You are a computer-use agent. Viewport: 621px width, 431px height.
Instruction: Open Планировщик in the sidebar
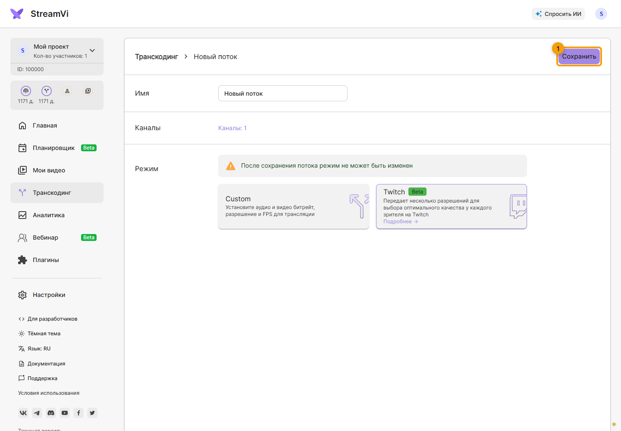click(x=57, y=148)
